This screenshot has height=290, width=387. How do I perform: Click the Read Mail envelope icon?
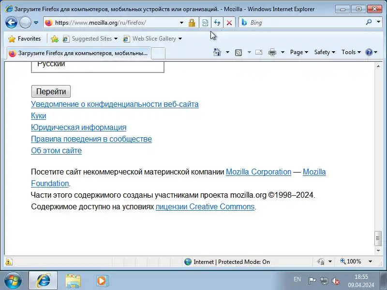click(x=259, y=52)
